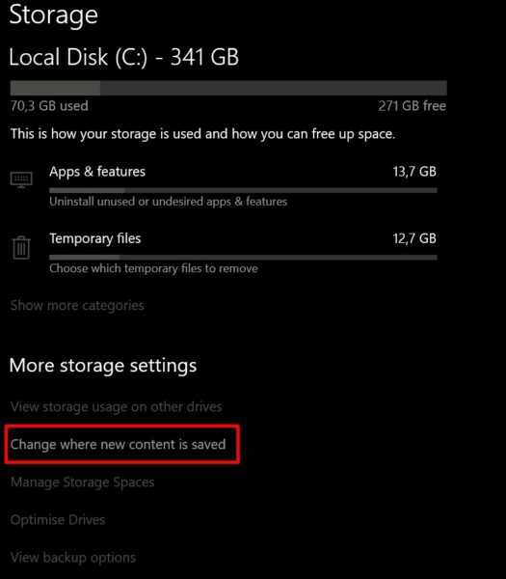Click the Apps & features usage bar
The width and height of the screenshot is (506, 579).
[243, 190]
